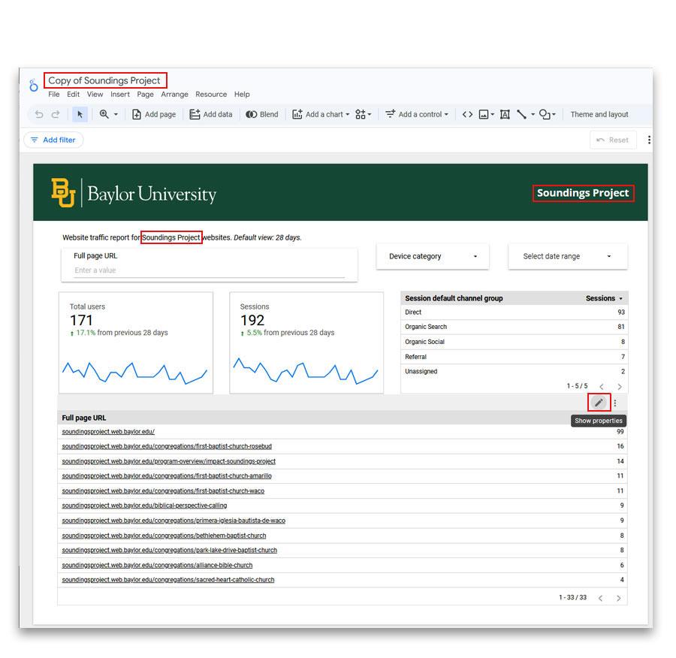Open the impact-soundings-project link

tap(168, 461)
